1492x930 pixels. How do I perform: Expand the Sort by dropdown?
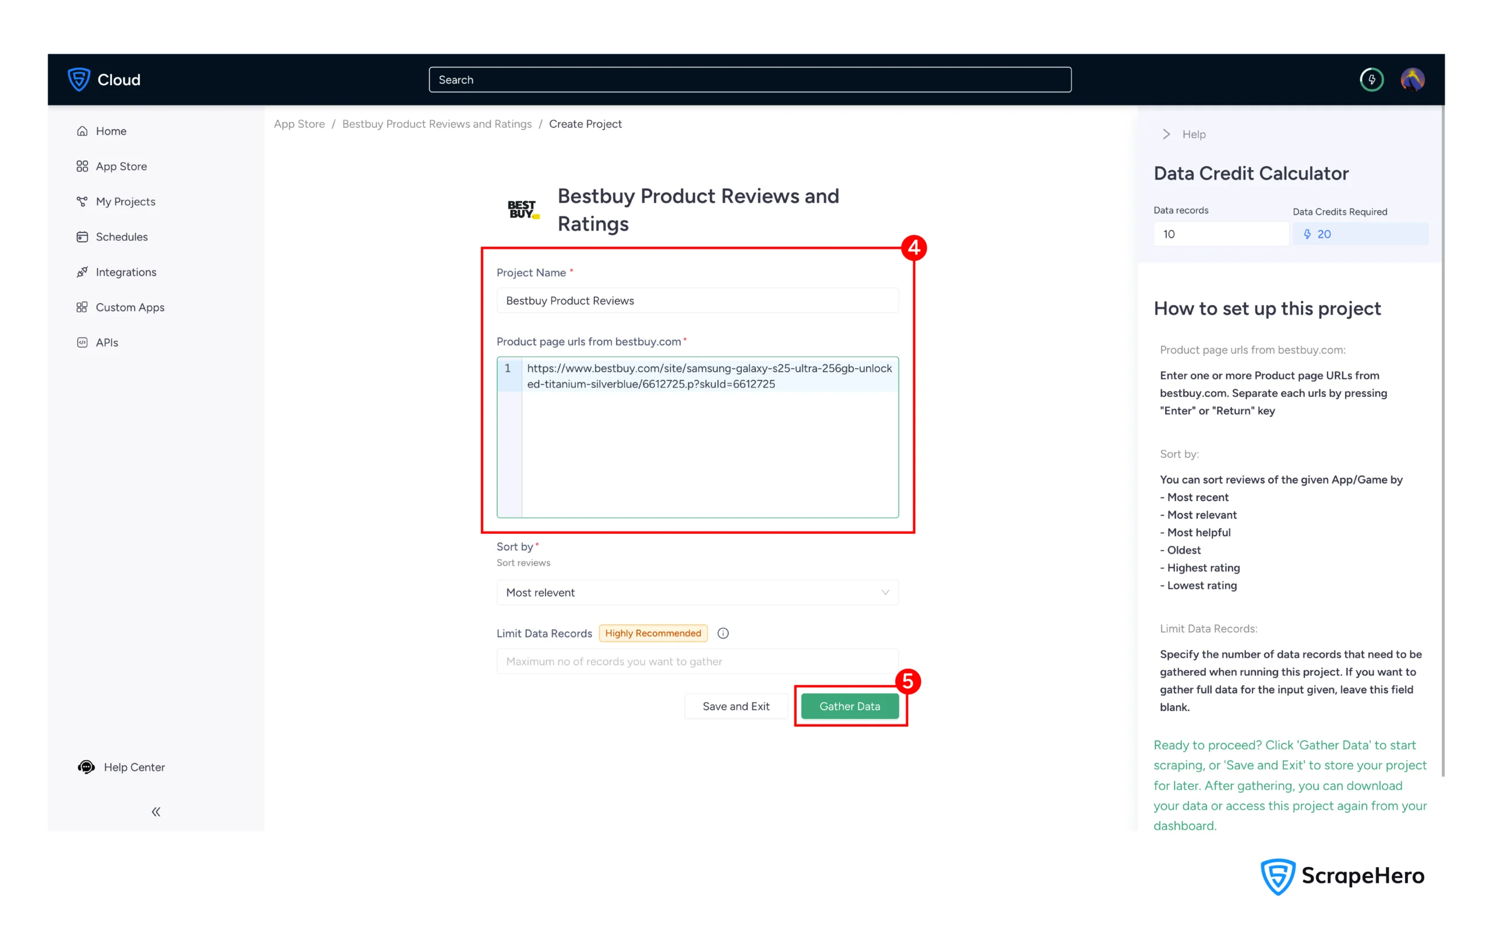pos(697,592)
